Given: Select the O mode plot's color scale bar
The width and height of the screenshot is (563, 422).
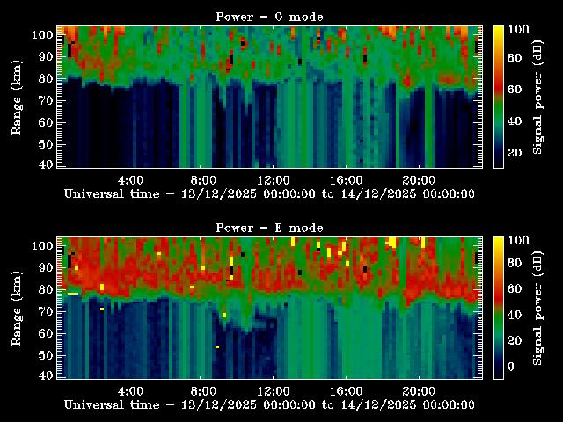Looking at the screenshot, I should 497,96.
